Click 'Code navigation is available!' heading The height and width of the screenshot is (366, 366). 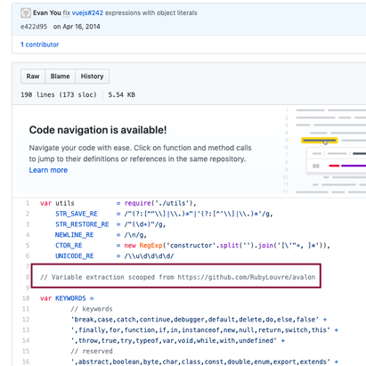(98, 130)
